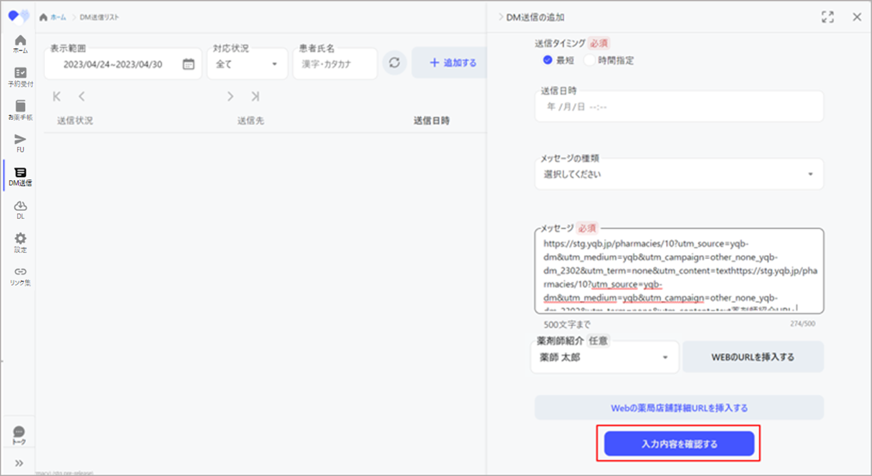Open トーク chat bubble icon
Screen dimensions: 872x476
coord(19,434)
